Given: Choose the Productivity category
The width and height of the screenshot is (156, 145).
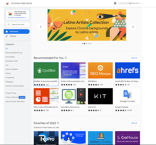Looking at the screenshot, I should pyautogui.click(x=10, y=78).
